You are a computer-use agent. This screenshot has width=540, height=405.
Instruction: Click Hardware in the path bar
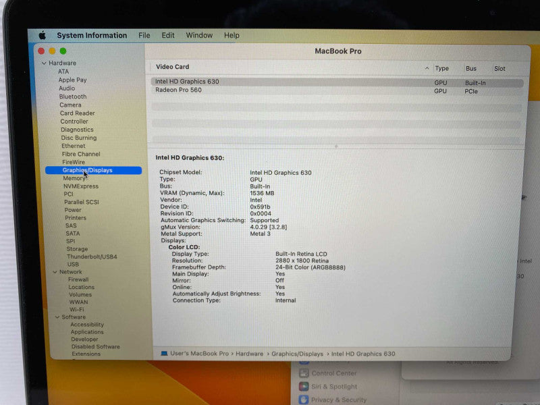click(249, 354)
